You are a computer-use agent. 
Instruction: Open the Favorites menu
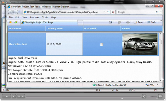pos(35,17)
